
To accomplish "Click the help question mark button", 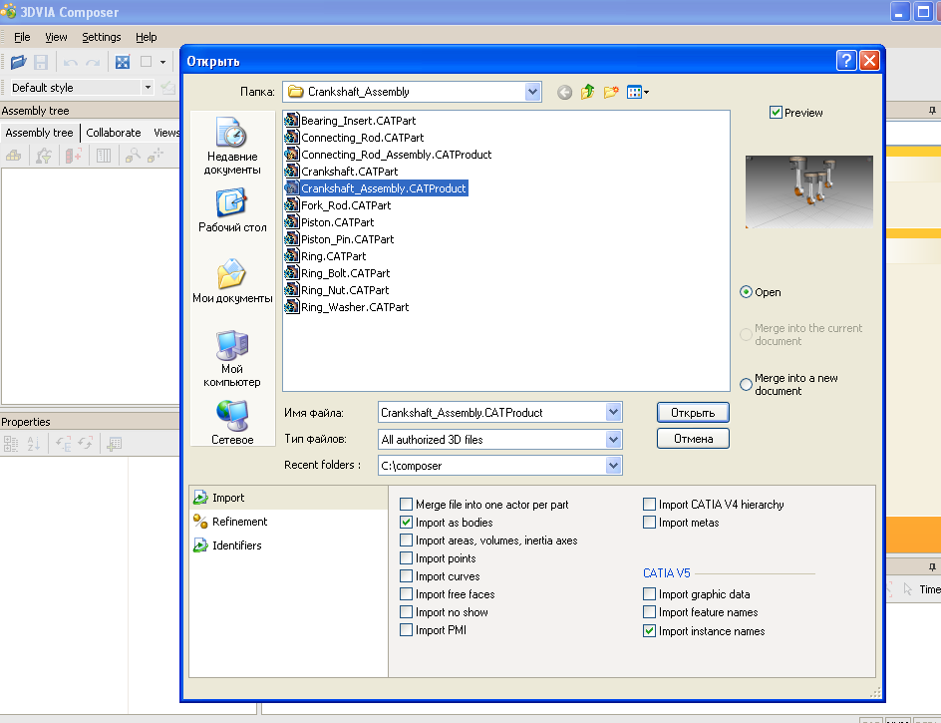I will (x=846, y=60).
